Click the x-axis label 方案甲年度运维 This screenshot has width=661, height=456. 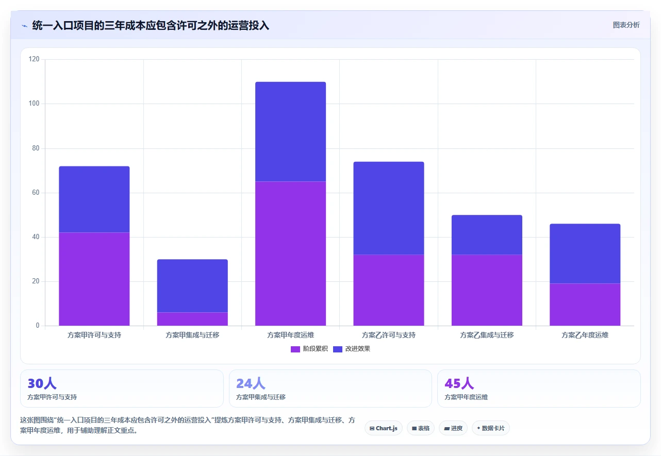[x=291, y=335]
